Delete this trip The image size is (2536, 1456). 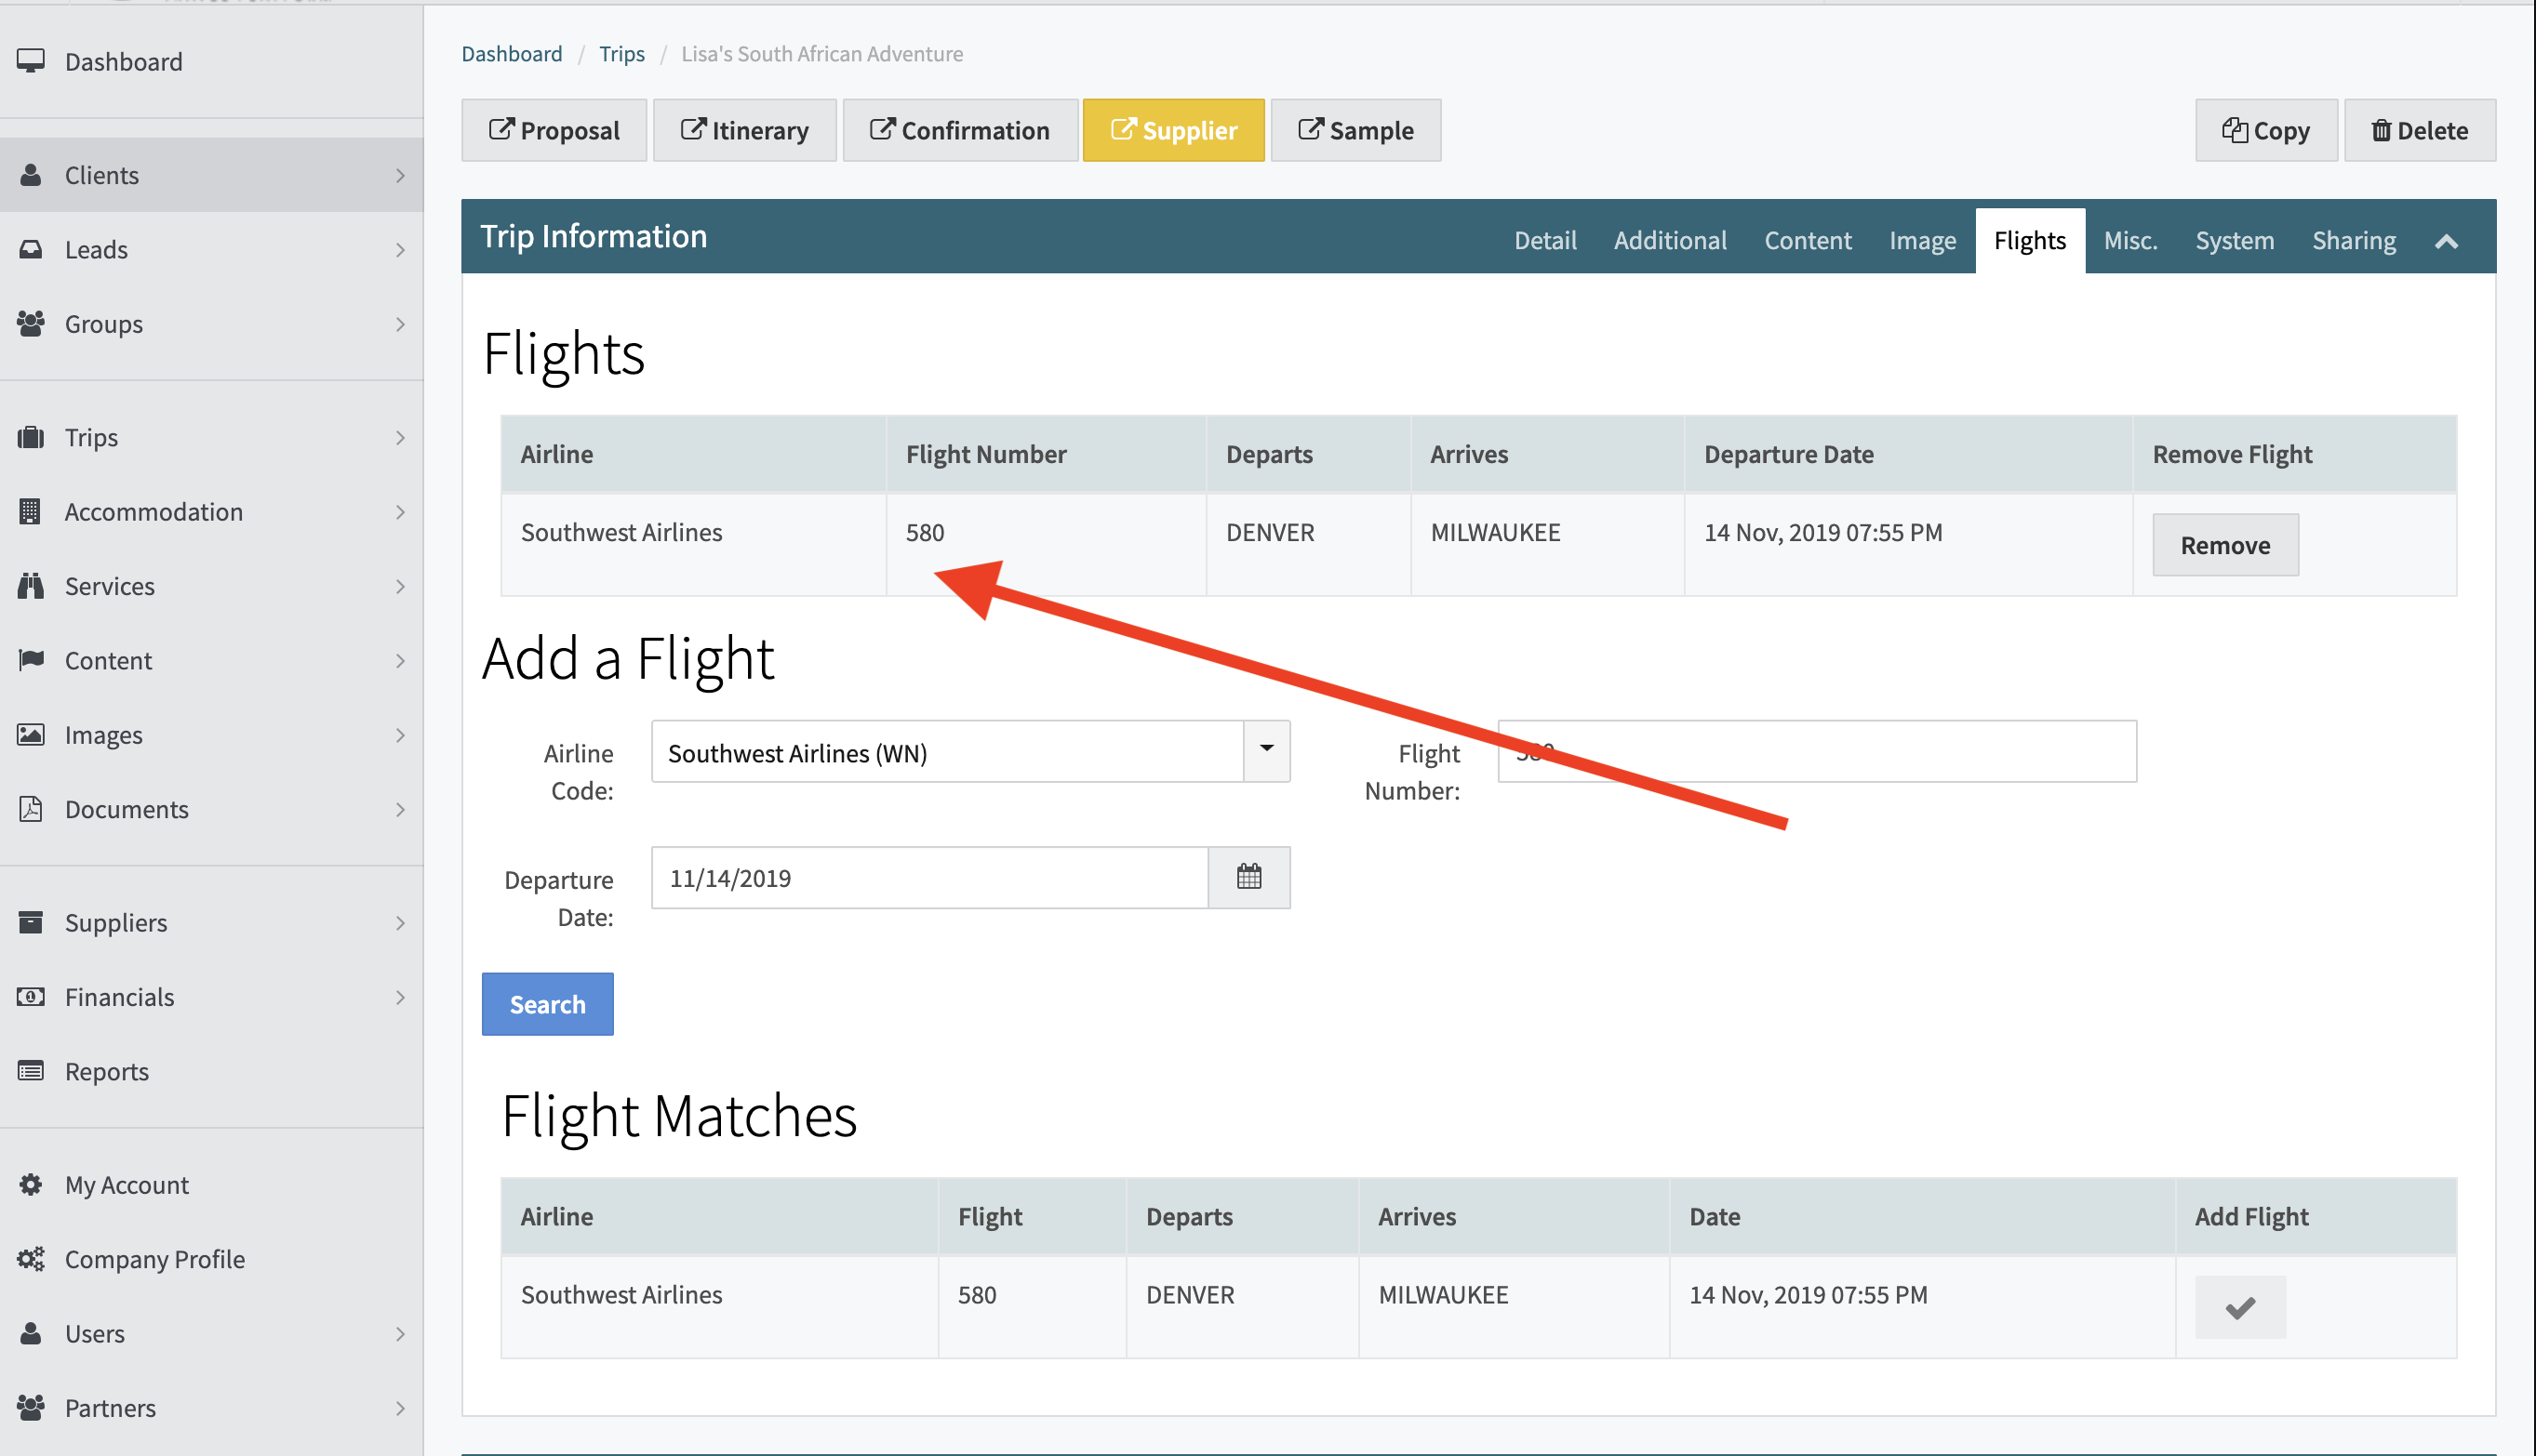pos(2419,130)
